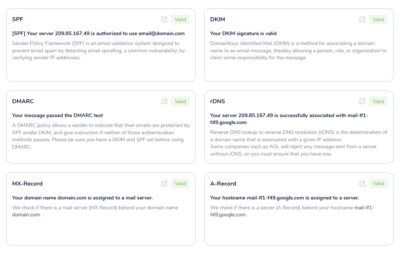Select the MX-Record card title
The image size is (406, 254).
pyautogui.click(x=28, y=183)
